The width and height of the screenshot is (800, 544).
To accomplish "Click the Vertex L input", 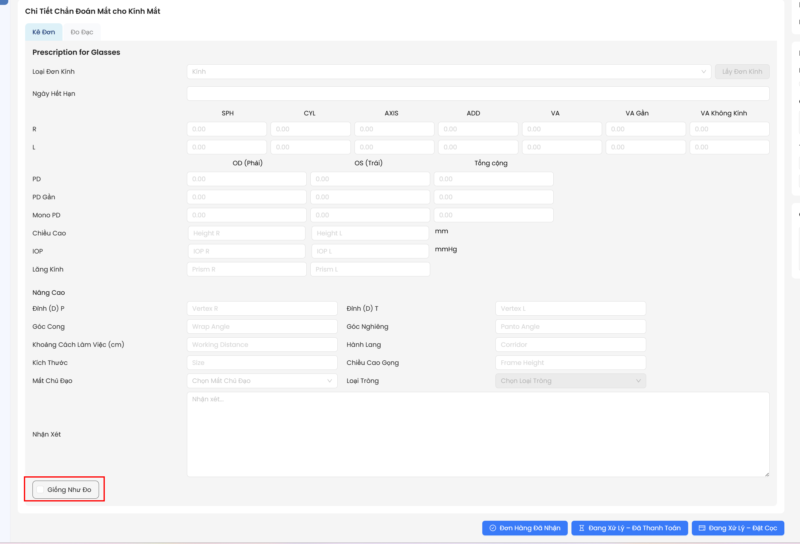I will [x=571, y=309].
